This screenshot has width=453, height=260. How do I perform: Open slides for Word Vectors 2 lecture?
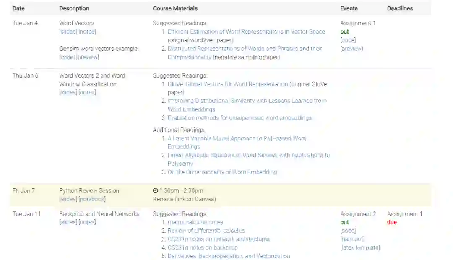click(68, 92)
